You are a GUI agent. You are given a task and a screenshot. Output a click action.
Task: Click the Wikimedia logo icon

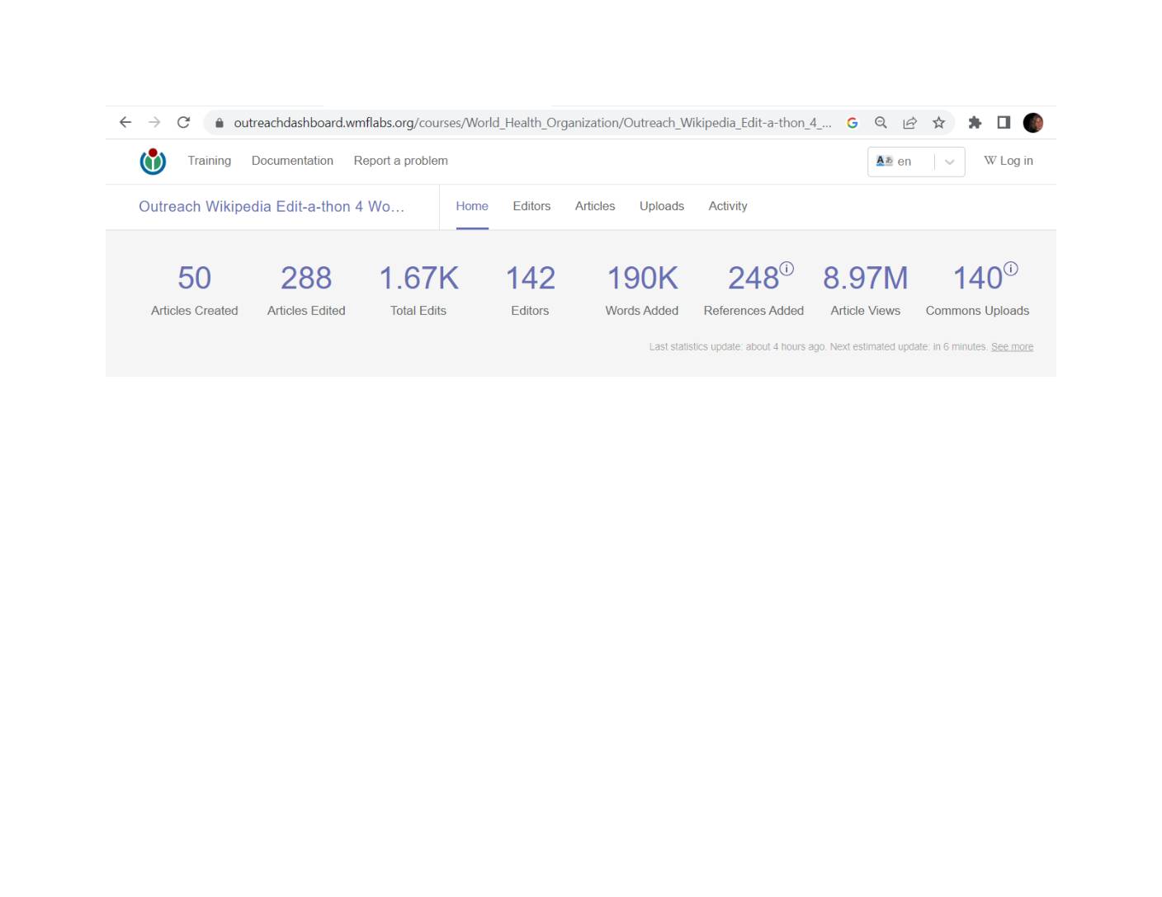click(x=153, y=162)
